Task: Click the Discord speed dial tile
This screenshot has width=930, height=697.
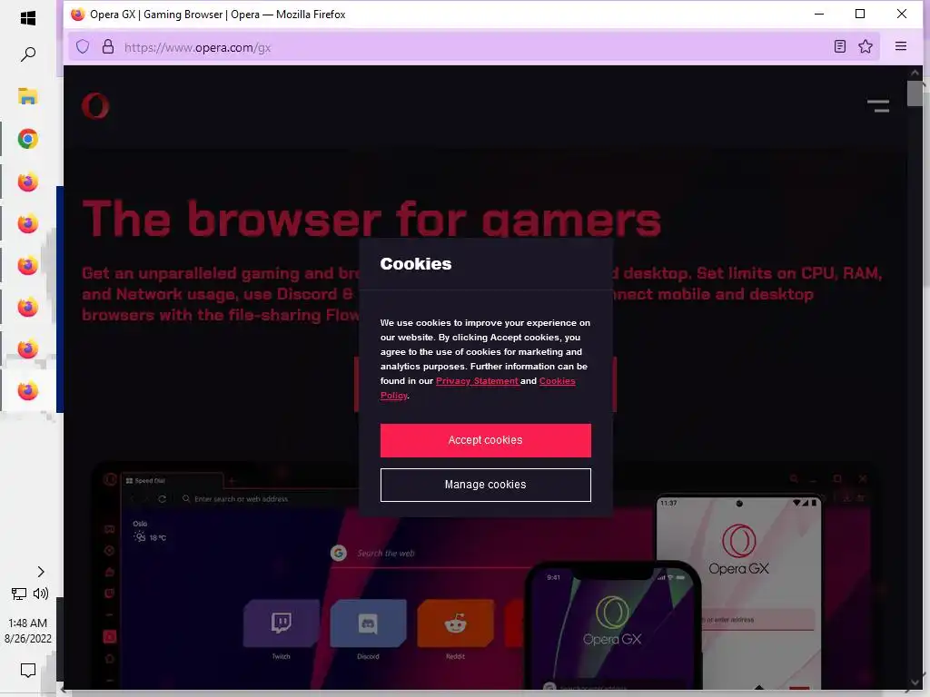Action: [x=369, y=623]
